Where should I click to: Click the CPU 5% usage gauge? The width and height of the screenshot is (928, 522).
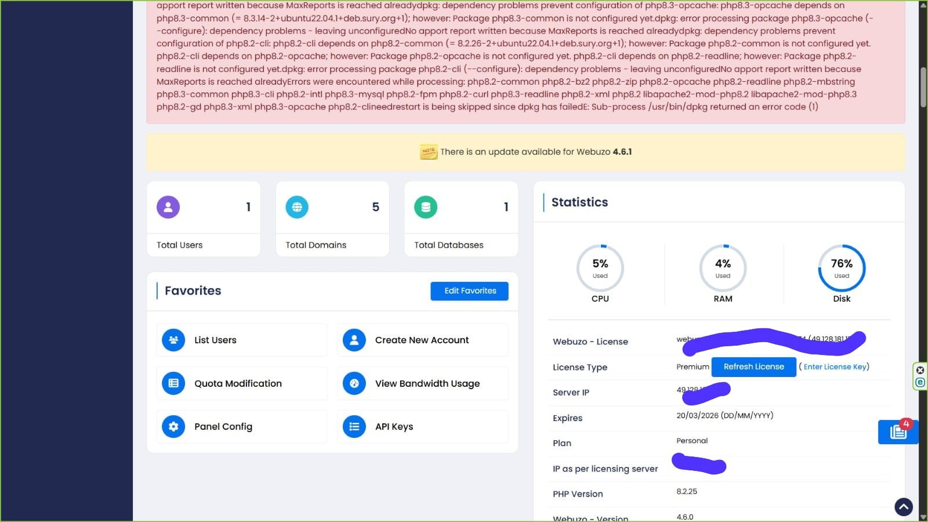point(600,268)
